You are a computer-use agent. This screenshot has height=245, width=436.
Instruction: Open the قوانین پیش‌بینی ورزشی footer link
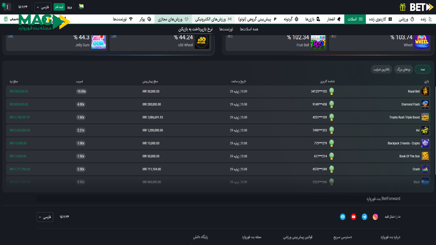(x=298, y=237)
